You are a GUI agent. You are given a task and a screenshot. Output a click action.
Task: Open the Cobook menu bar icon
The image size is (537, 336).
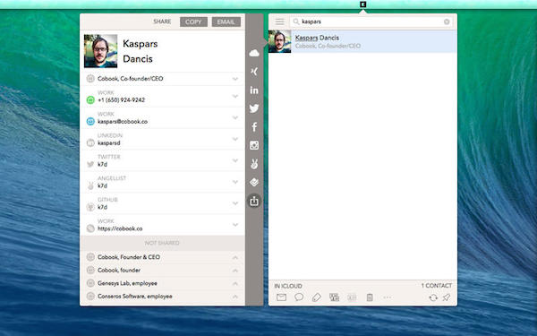tap(363, 4)
